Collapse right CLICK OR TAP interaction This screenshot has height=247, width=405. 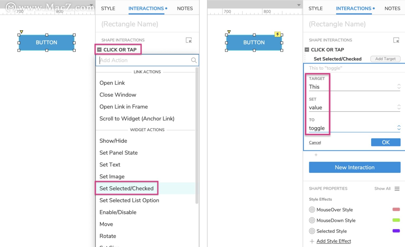tap(307, 50)
